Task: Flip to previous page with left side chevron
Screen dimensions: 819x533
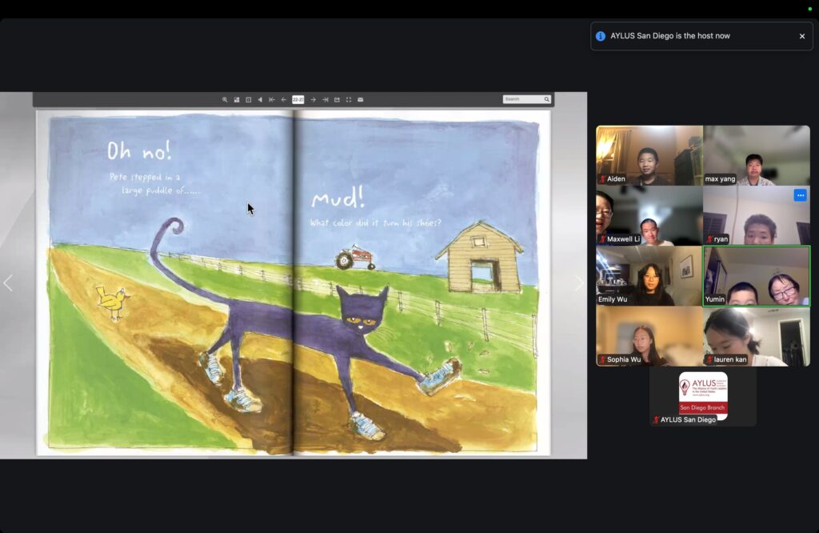Action: (x=9, y=283)
